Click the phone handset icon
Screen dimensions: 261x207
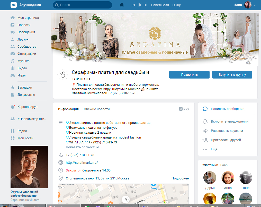tap(61, 155)
